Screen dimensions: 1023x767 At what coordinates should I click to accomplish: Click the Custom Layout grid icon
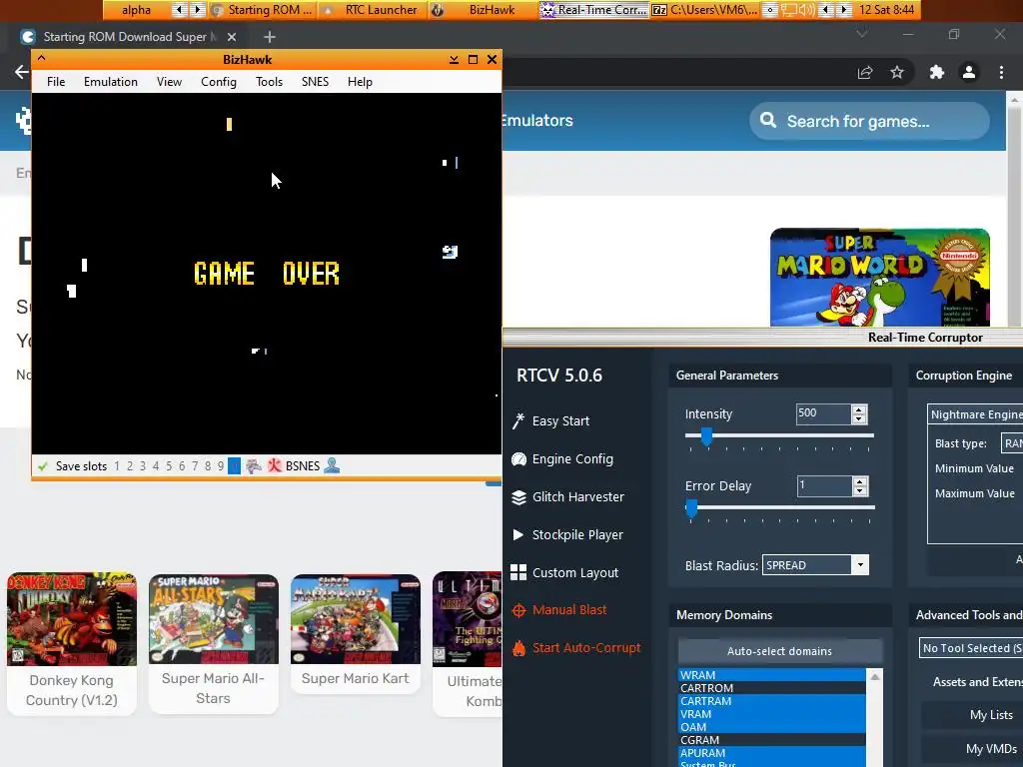tap(518, 572)
